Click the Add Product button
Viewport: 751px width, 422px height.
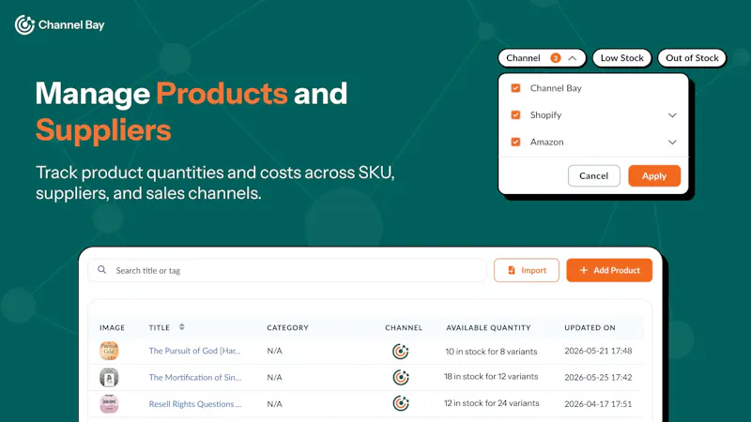coord(609,270)
